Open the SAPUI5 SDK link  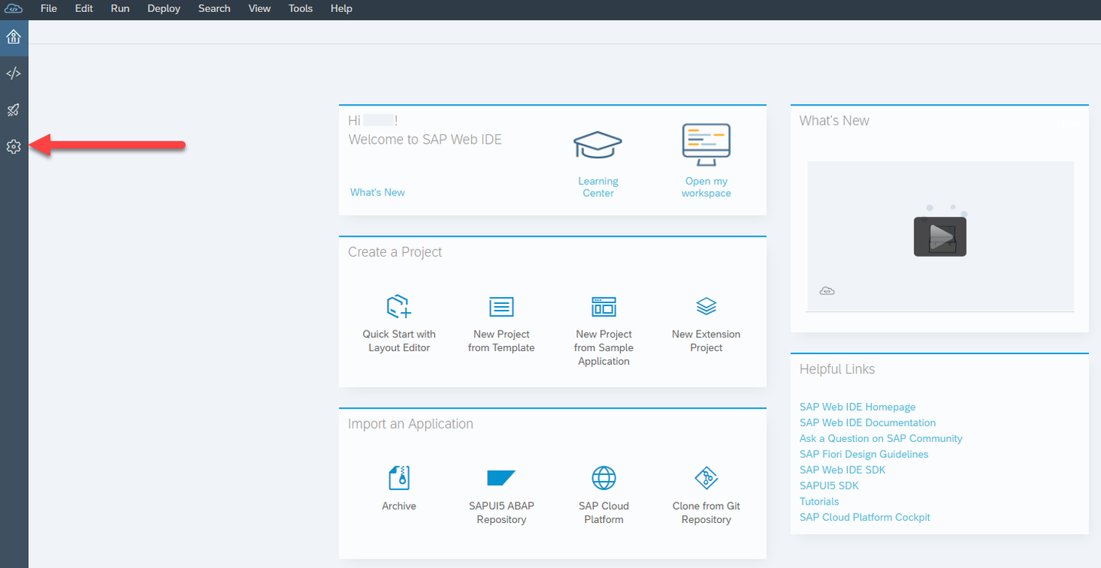tap(829, 486)
